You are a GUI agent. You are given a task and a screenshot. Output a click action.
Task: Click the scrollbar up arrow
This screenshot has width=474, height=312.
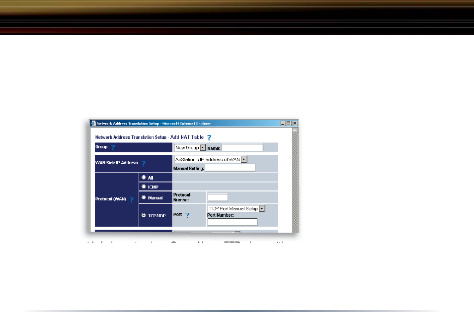[295, 130]
